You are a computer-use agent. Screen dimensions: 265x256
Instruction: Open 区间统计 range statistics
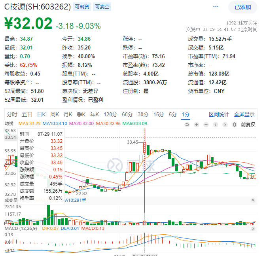(219, 114)
